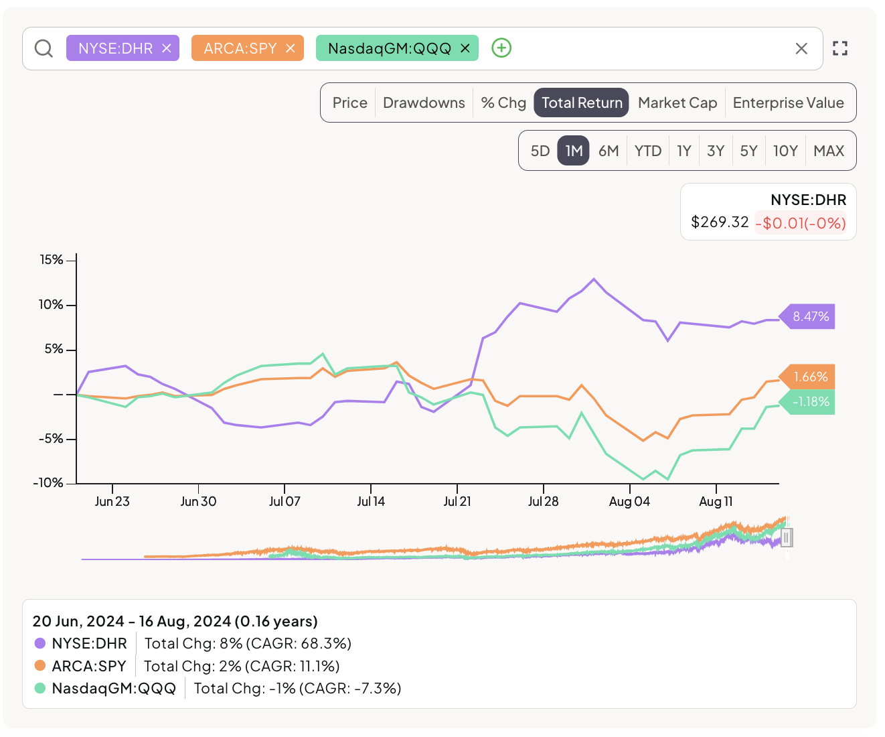Switch to the % Chg view
The image size is (885, 737).
point(503,103)
